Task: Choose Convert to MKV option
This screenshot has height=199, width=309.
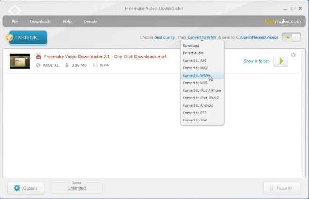Action: click(x=202, y=68)
